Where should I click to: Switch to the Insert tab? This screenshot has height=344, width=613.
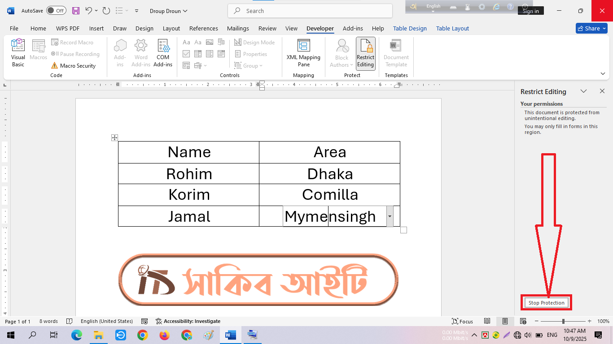click(96, 28)
